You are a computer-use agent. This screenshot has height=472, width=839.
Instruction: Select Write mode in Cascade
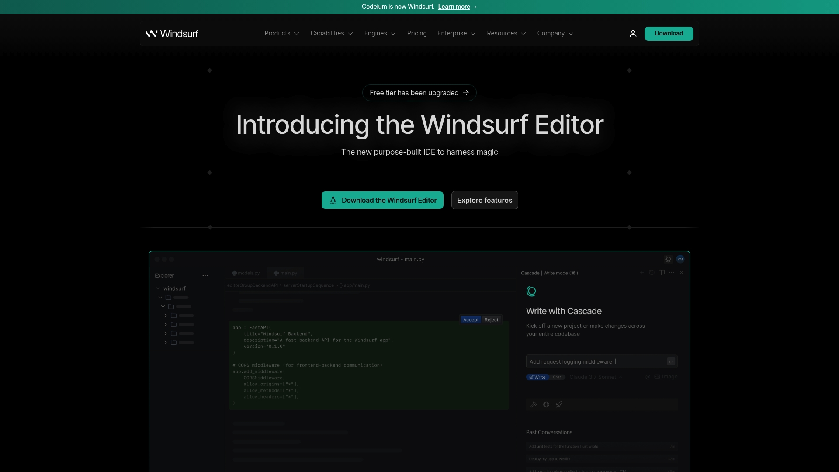tap(537, 377)
